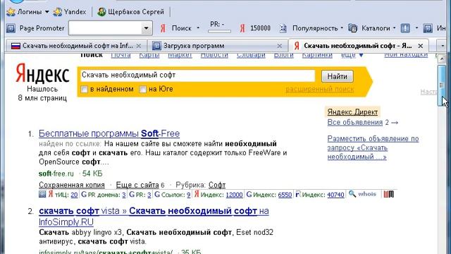The image size is (451, 254).
Task: Open the Rambler Индекс 40740 link
Action: pos(335,195)
